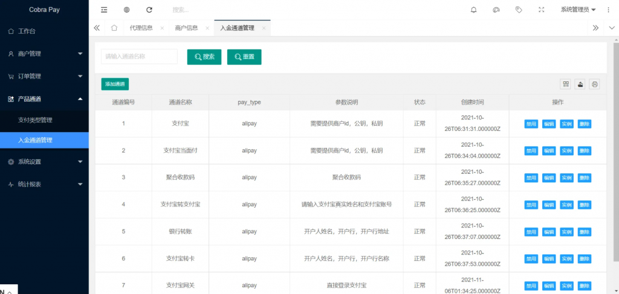Expand the 商户管理 sidebar menu
Screen dimensions: 619x294
click(44, 54)
